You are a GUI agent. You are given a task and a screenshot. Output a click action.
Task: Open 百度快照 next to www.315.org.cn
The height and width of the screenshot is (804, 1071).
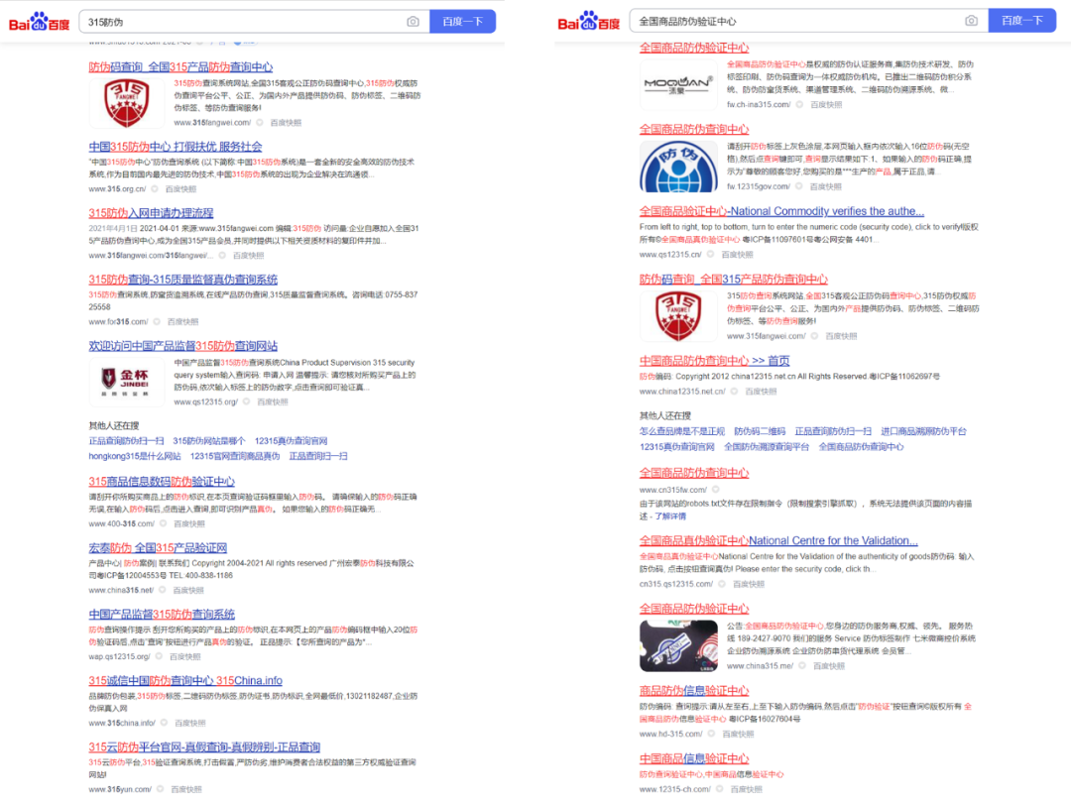180,189
